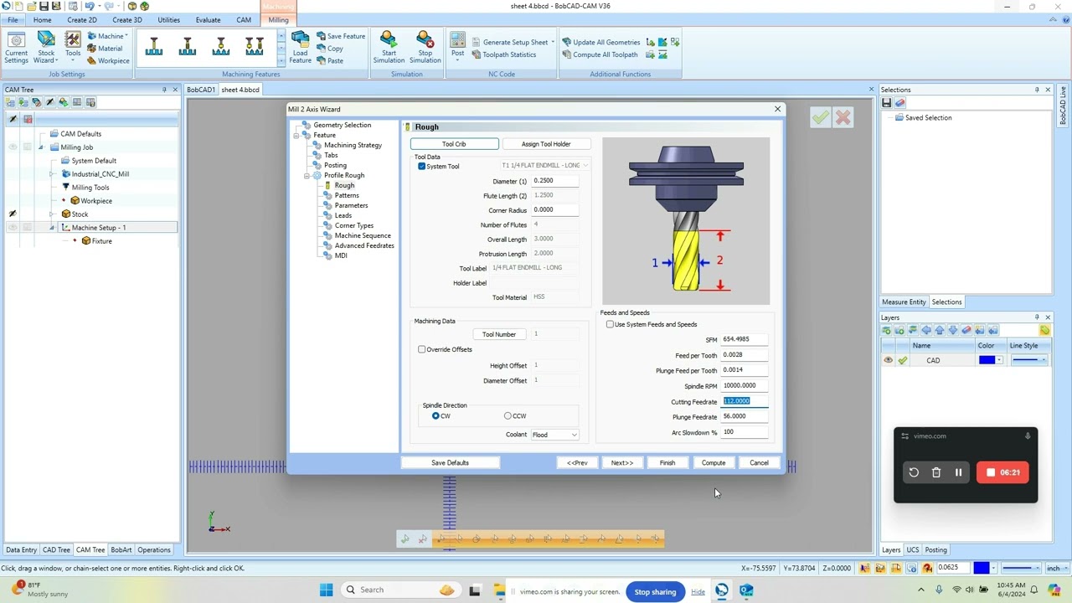Click the red X cancel icon
This screenshot has height=603, width=1072.
[x=843, y=118]
